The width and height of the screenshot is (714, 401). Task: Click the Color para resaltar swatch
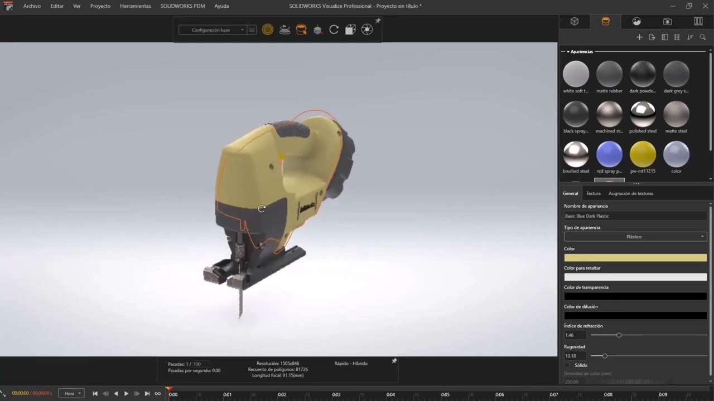(x=635, y=277)
